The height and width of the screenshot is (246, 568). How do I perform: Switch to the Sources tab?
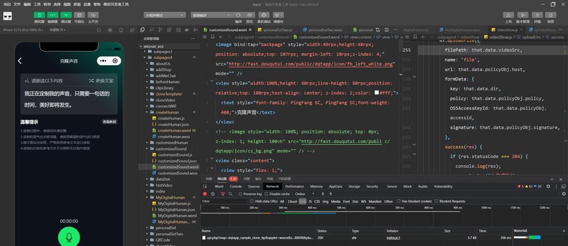pyautogui.click(x=253, y=186)
